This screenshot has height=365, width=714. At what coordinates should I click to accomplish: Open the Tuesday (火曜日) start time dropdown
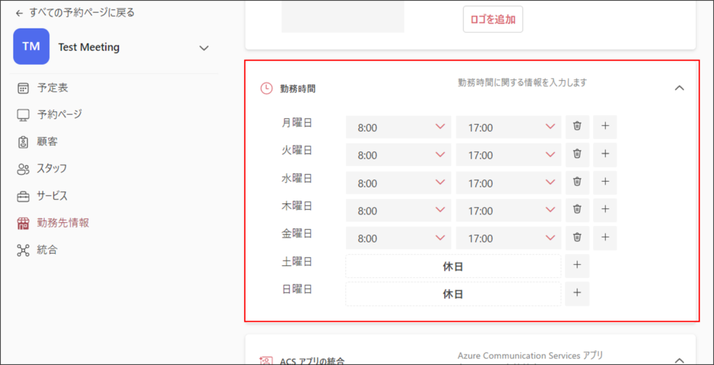pyautogui.click(x=398, y=155)
